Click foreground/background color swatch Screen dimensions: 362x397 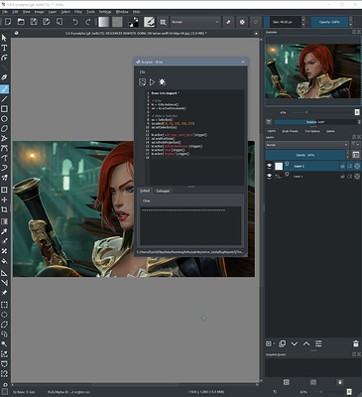coord(134,22)
